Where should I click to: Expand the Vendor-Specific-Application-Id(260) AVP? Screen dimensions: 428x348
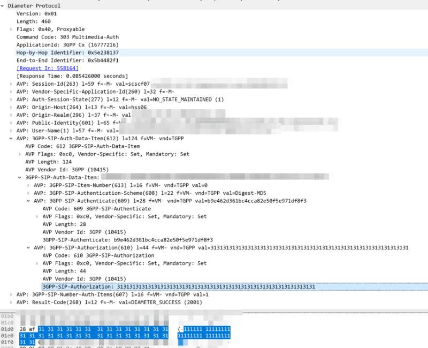pos(11,92)
